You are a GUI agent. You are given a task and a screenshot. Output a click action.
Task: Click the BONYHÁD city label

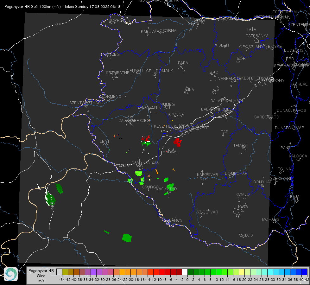click(x=263, y=182)
